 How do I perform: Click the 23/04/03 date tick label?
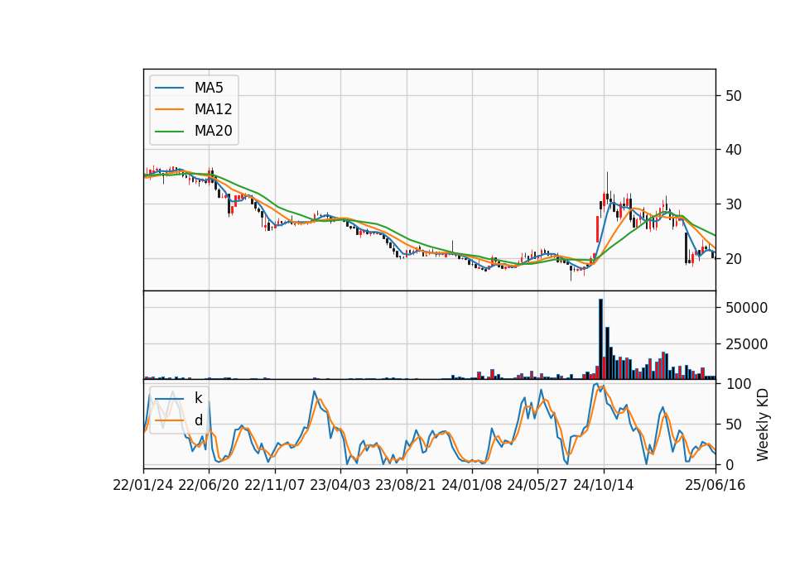pos(340,485)
